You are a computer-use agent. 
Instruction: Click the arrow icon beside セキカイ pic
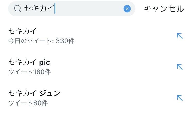[x=180, y=67]
